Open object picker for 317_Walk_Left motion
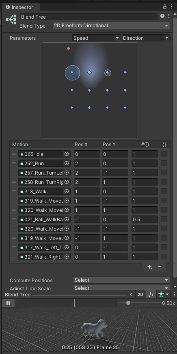 [67, 248]
